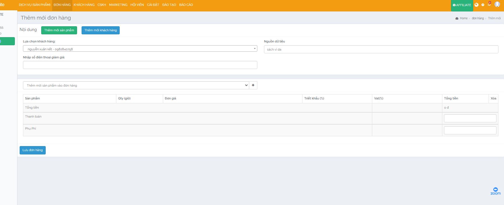The image size is (504, 205).
Task: Click the user avatar icon
Action: coord(497,4)
